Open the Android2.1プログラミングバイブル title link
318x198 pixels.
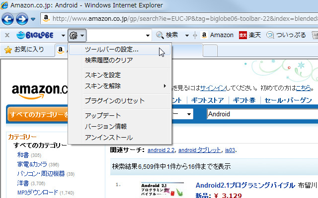coord(245,185)
